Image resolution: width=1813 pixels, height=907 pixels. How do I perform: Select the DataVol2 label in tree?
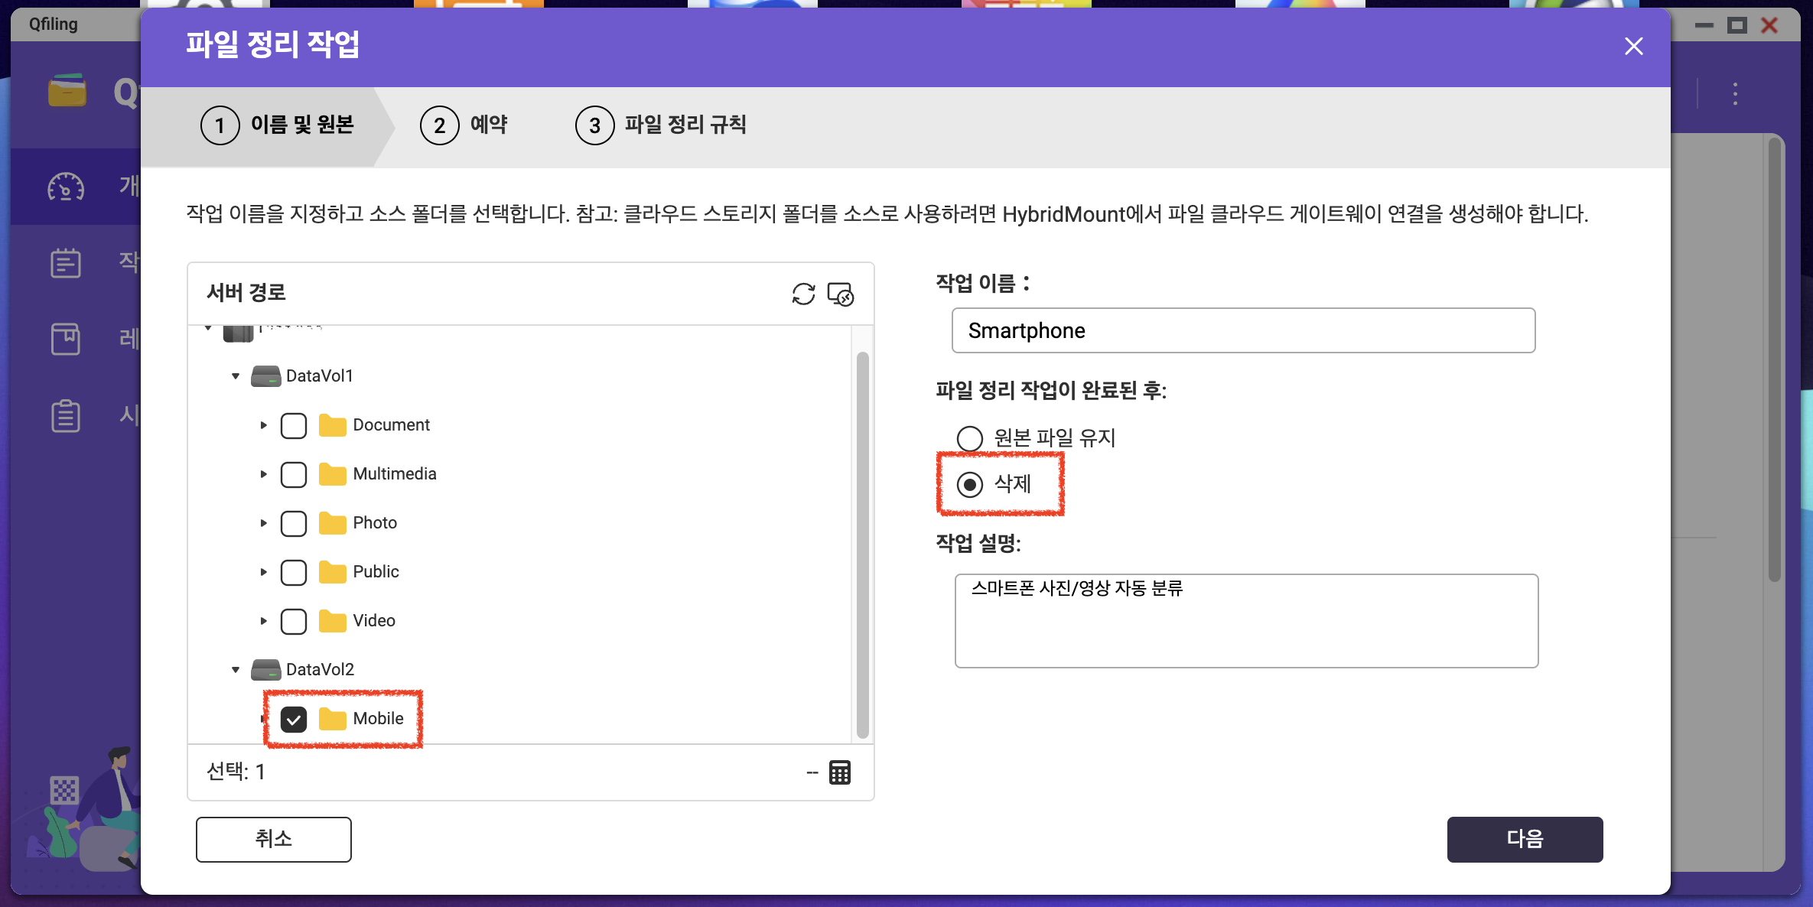click(x=321, y=670)
